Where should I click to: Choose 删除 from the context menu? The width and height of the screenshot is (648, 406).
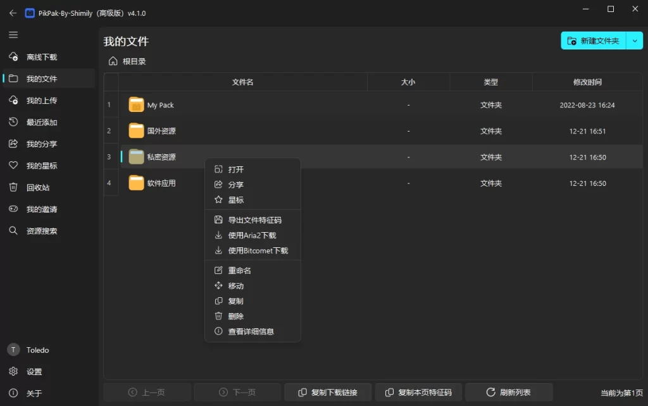coord(235,316)
